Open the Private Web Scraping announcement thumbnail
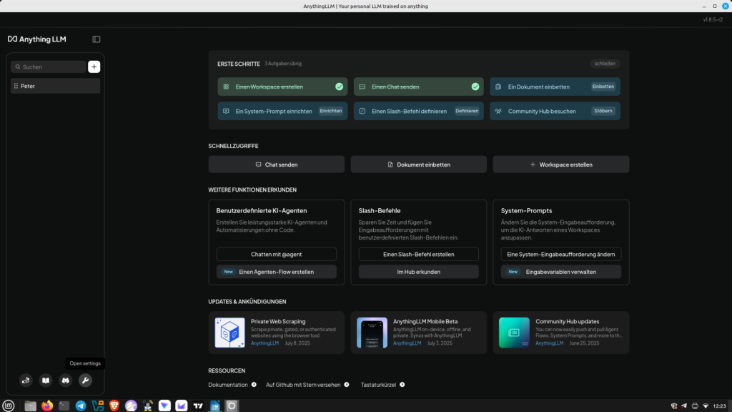The width and height of the screenshot is (732, 412). [x=229, y=333]
